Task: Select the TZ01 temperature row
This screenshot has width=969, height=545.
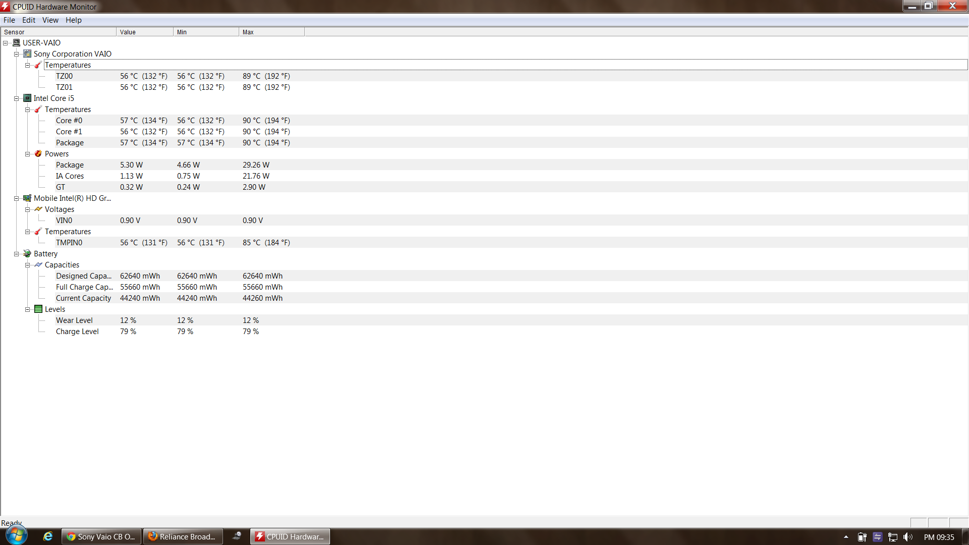Action: pyautogui.click(x=512, y=87)
